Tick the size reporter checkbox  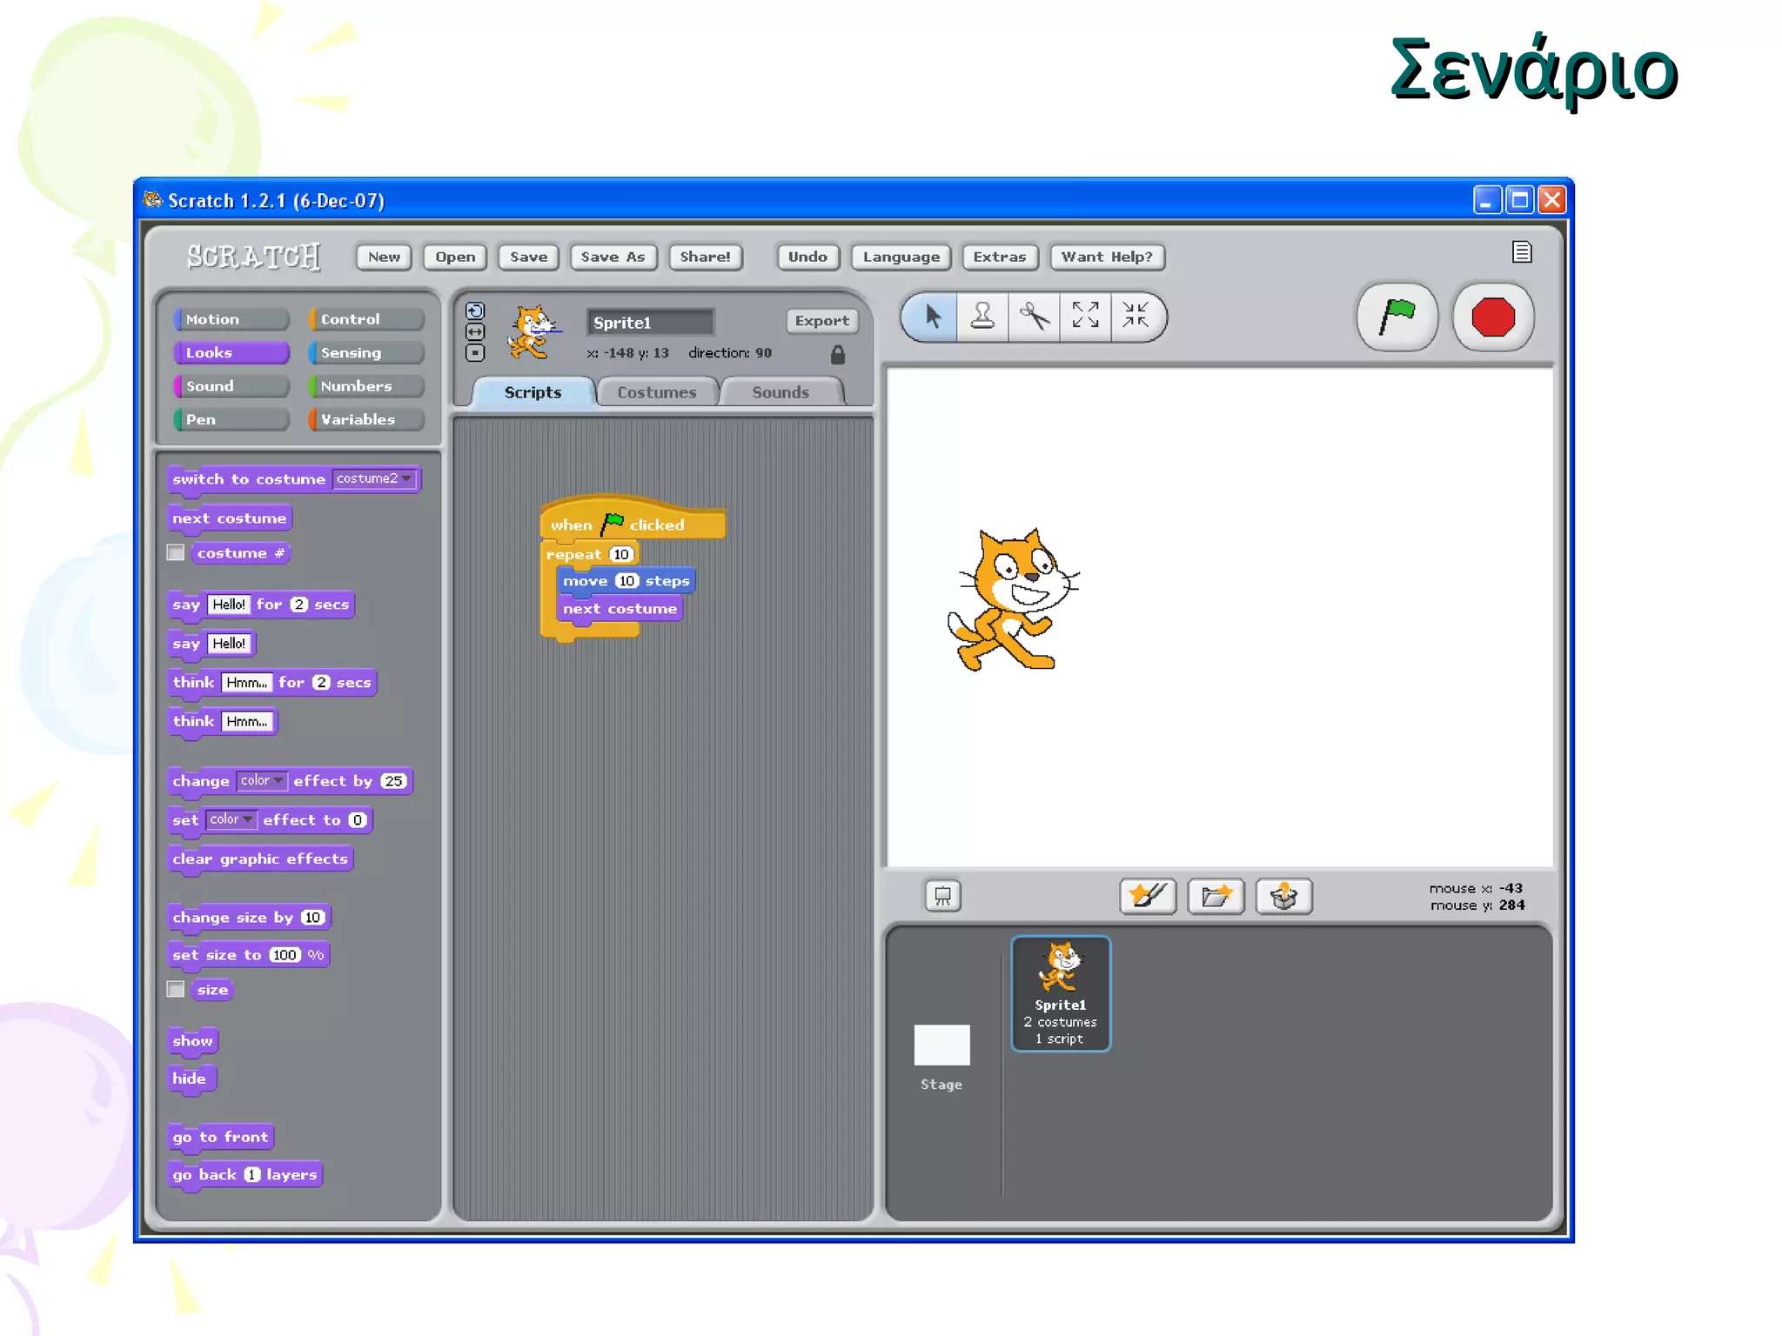point(176,990)
